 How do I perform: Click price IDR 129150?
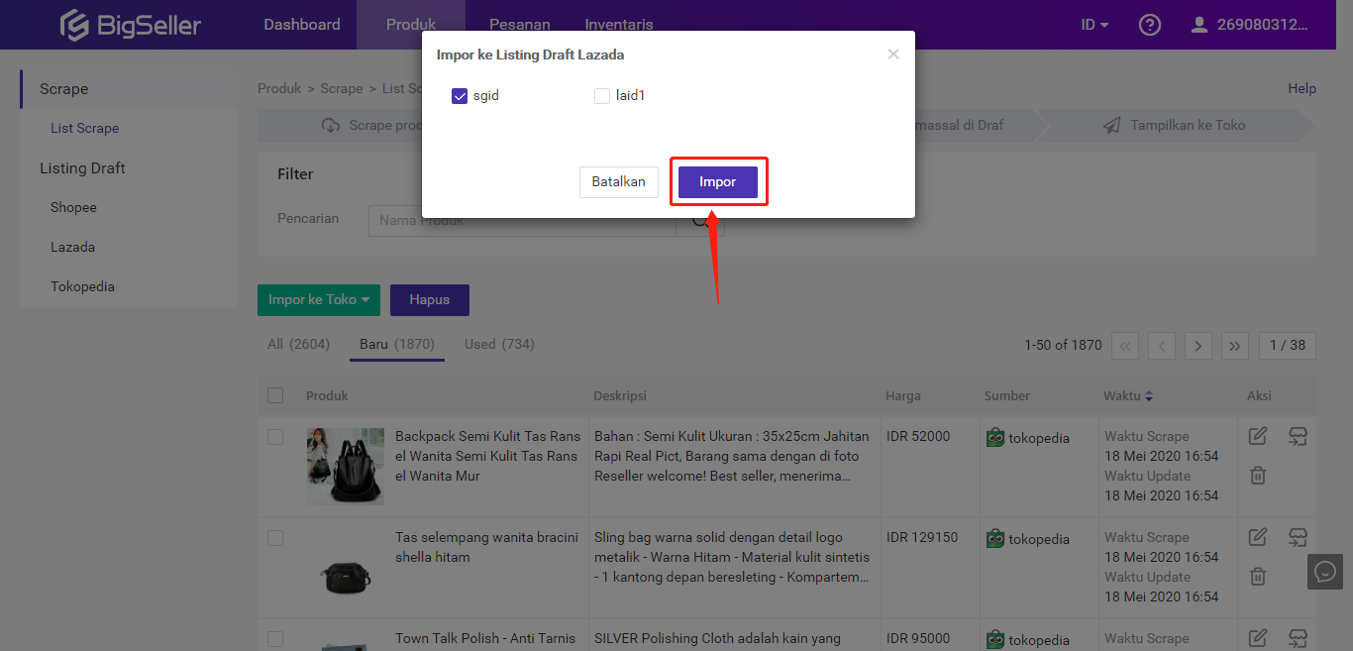(922, 538)
